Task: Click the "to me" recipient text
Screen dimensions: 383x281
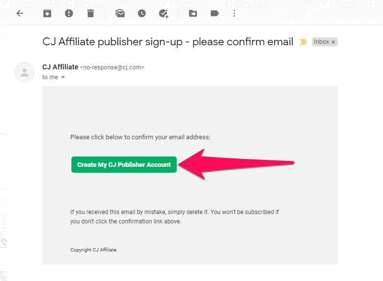Action: tap(50, 77)
